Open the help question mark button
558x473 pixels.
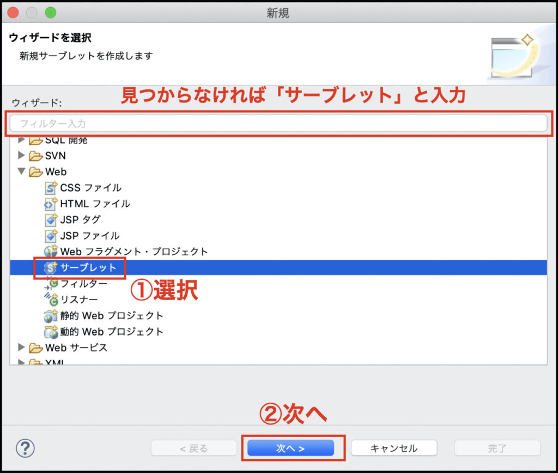point(25,448)
